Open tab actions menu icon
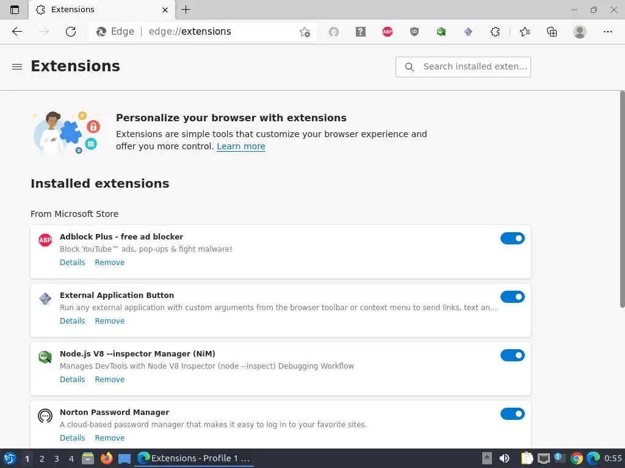Image resolution: width=625 pixels, height=468 pixels. pyautogui.click(x=15, y=10)
